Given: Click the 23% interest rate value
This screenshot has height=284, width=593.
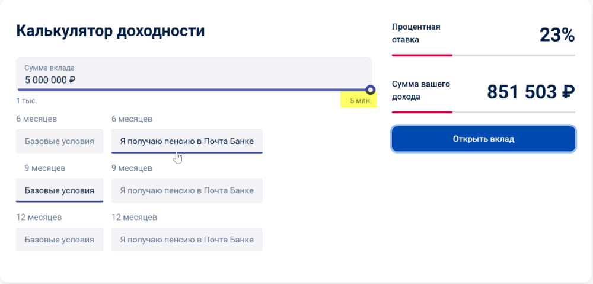Looking at the screenshot, I should point(557,36).
